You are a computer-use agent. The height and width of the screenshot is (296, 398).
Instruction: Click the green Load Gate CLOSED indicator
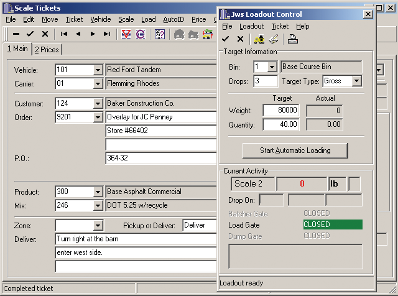click(x=333, y=224)
